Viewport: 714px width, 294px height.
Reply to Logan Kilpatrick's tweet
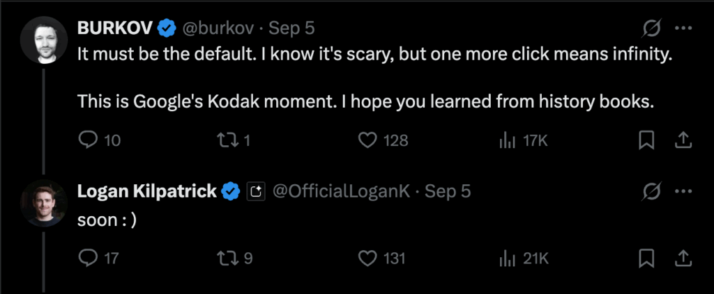(x=88, y=259)
